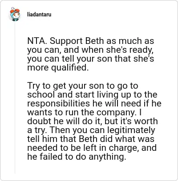Screen dimensions: 178x181
Task: Click the word NTA in the comment
Action: coord(36,41)
